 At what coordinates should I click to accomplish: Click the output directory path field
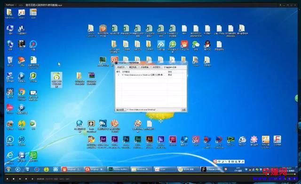(153, 110)
